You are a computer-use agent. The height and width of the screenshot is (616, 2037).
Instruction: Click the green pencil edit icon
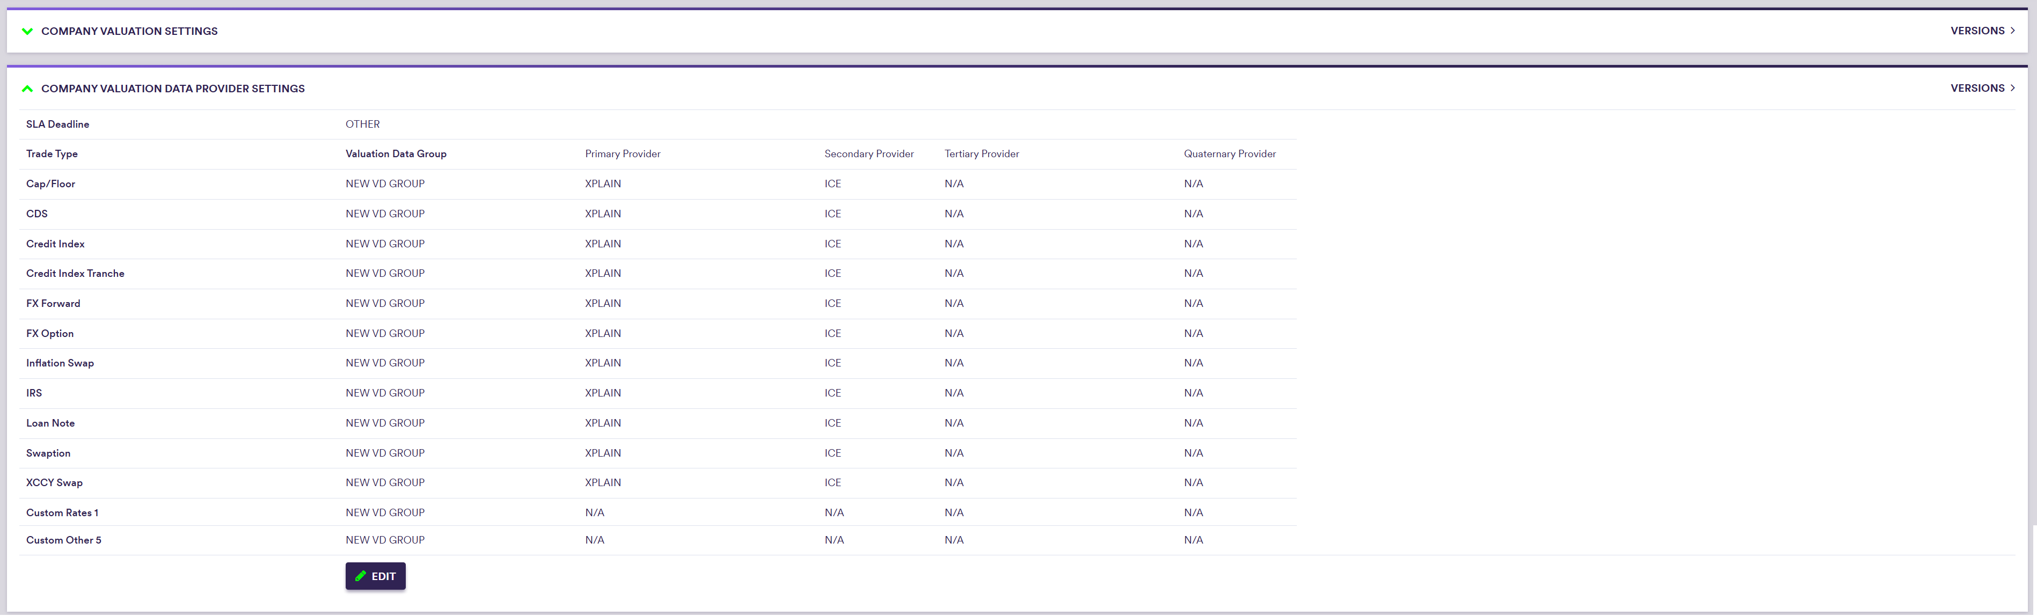click(361, 576)
